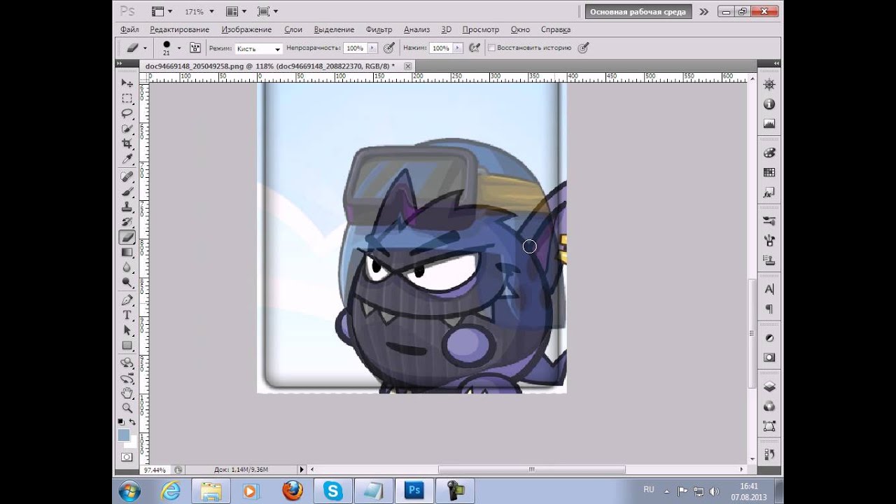Toggle the brush panel button

(195, 48)
